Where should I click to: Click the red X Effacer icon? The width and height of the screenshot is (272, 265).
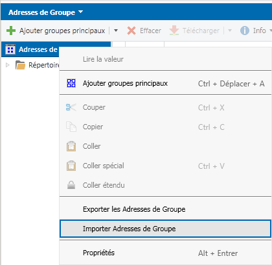tap(131, 31)
